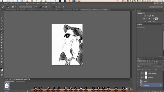Create new adjustment layer button
164x92 pixels.
pyautogui.click(x=152, y=91)
